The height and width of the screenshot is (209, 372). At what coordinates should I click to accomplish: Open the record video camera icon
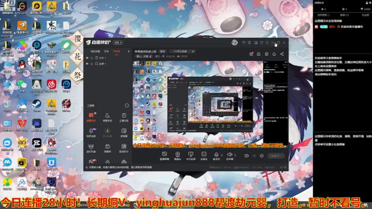click(246, 156)
